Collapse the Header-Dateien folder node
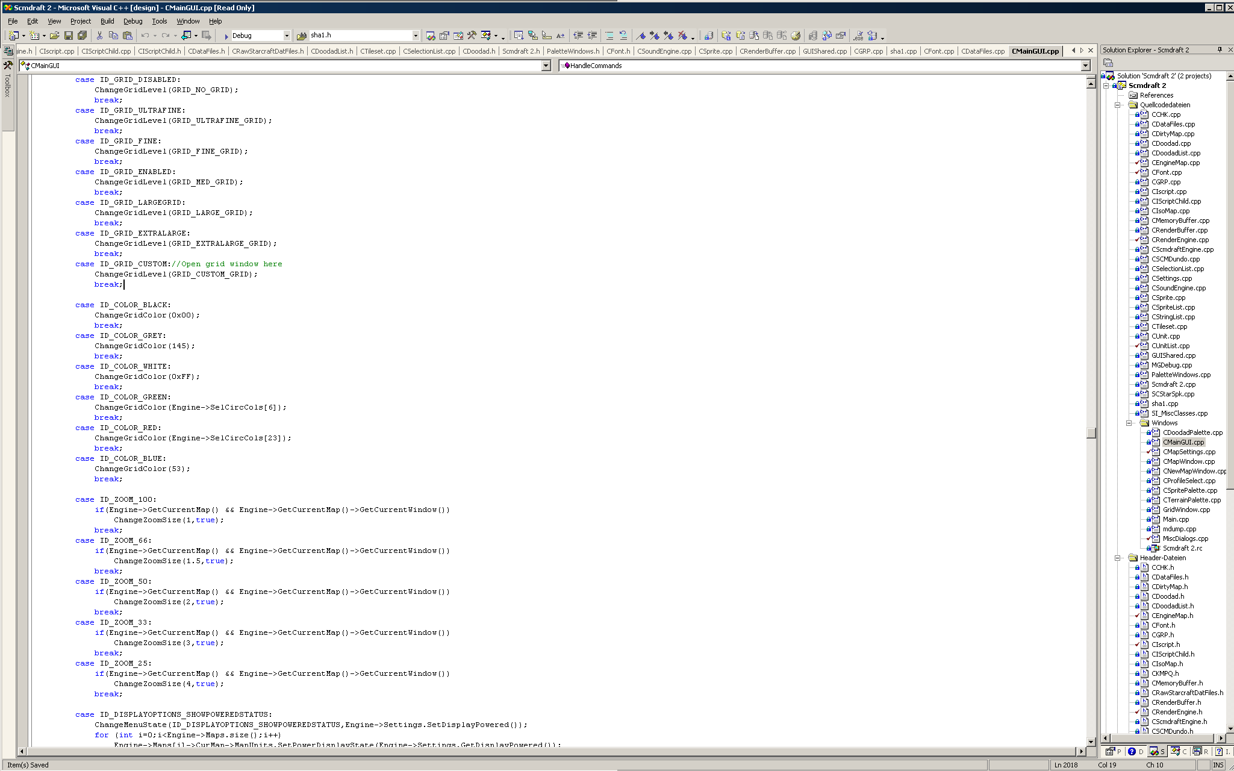The width and height of the screenshot is (1234, 771). pyautogui.click(x=1118, y=558)
